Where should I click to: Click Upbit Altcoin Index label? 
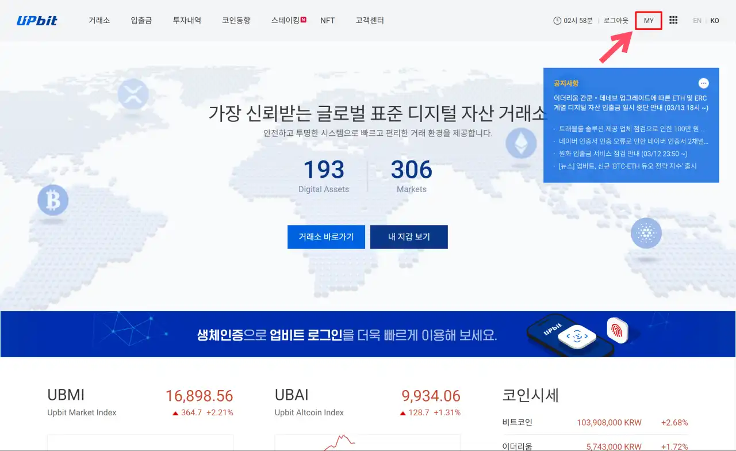click(x=309, y=412)
